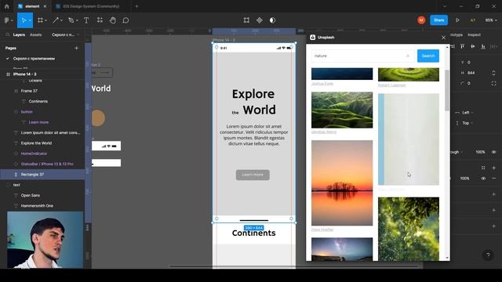
Task: Add a new page with plus
Action: (x=76, y=48)
